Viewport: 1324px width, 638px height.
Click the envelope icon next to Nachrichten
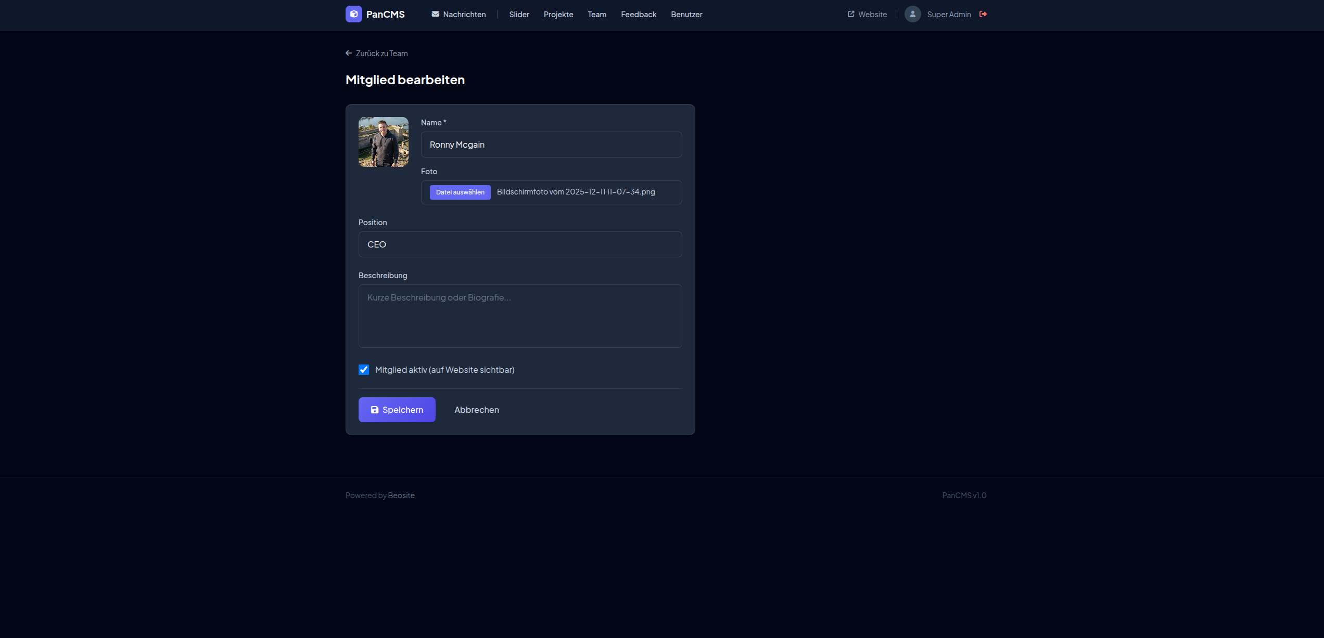pyautogui.click(x=435, y=14)
